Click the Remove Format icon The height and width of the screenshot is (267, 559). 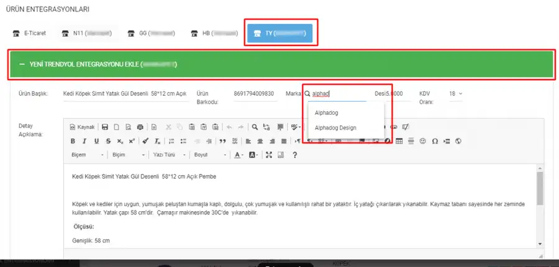pyautogui.click(x=157, y=141)
